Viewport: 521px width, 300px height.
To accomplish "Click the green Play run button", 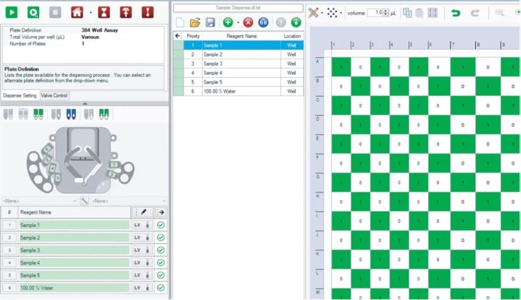I will click(11, 11).
